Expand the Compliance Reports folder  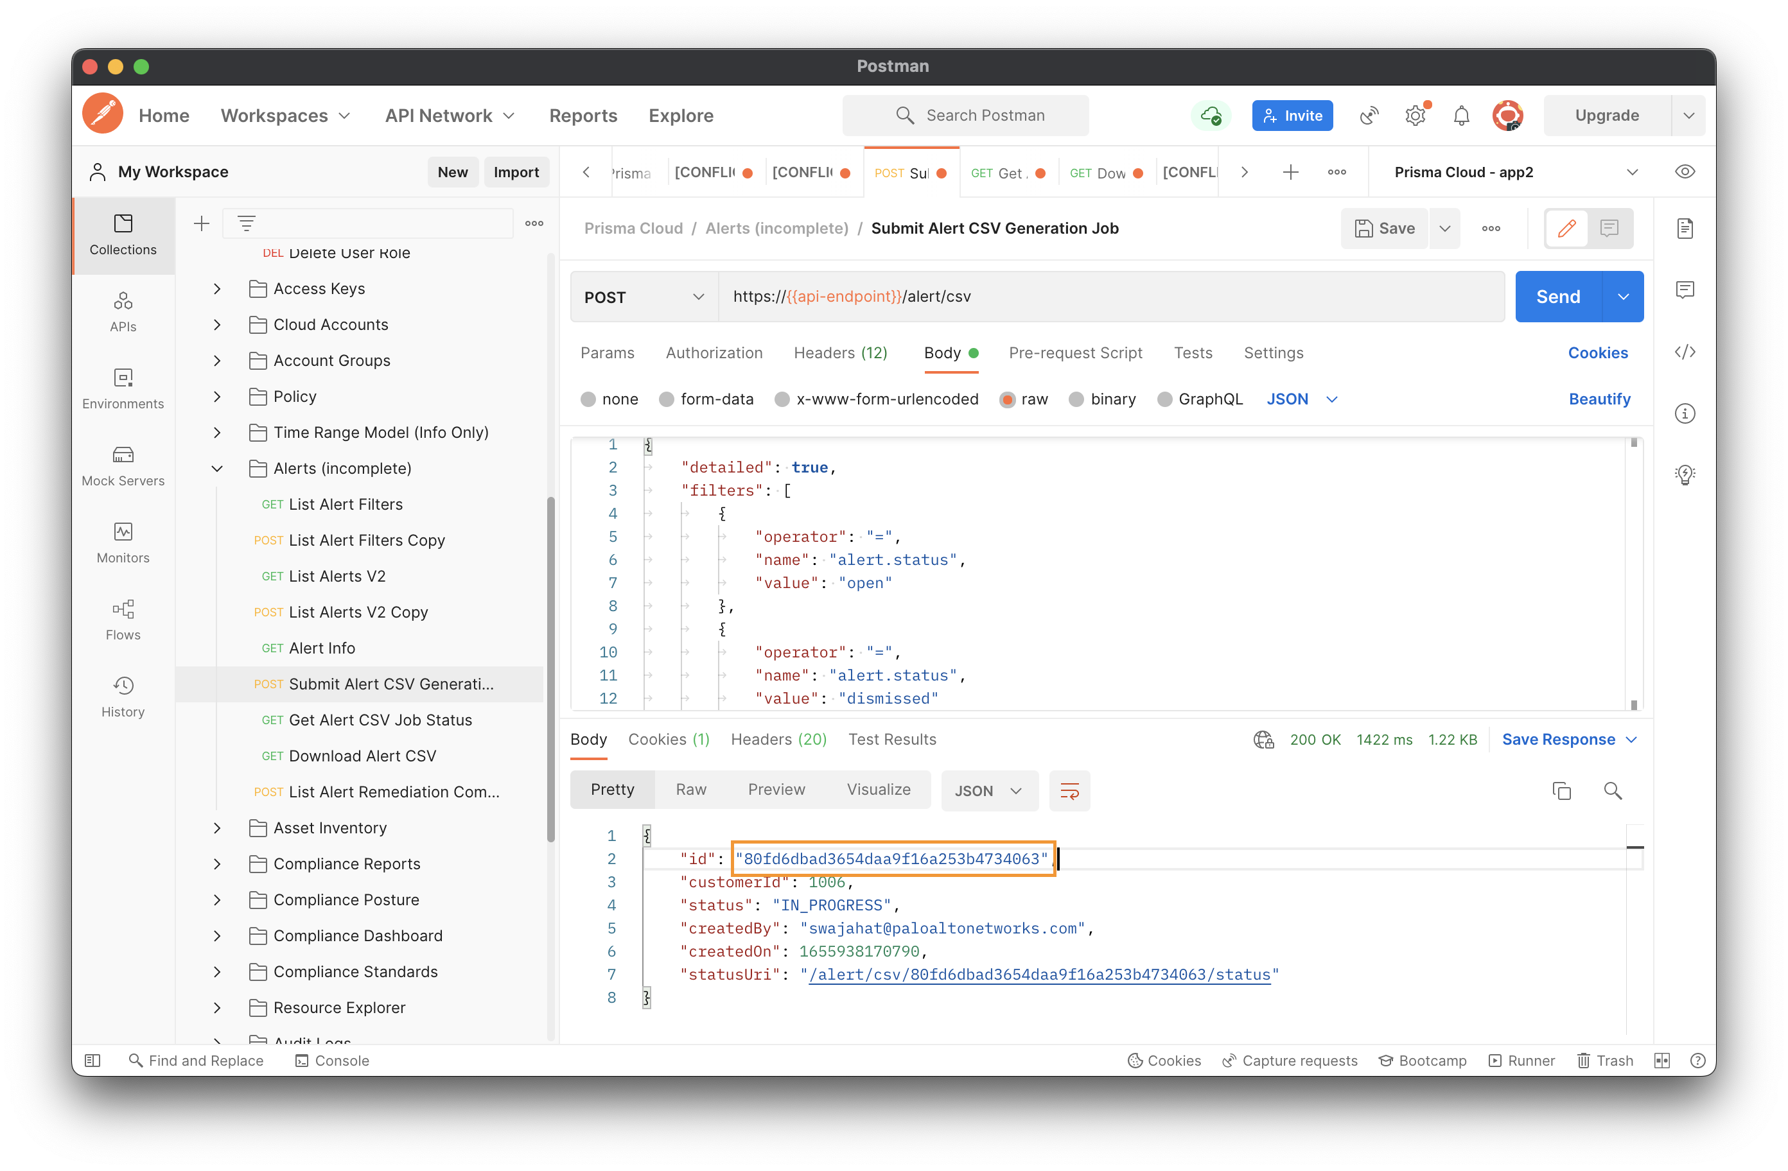coord(217,863)
